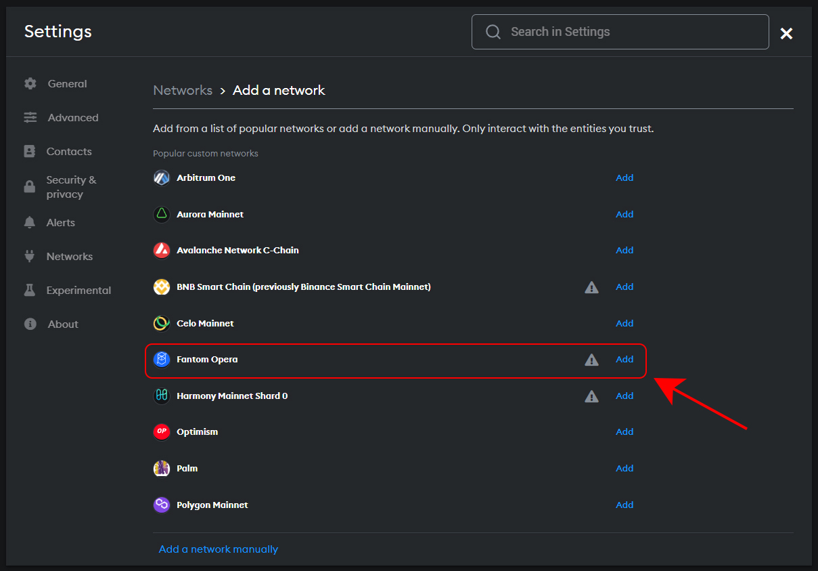Image resolution: width=818 pixels, height=571 pixels.
Task: Click the General gear icon
Action: click(x=30, y=84)
